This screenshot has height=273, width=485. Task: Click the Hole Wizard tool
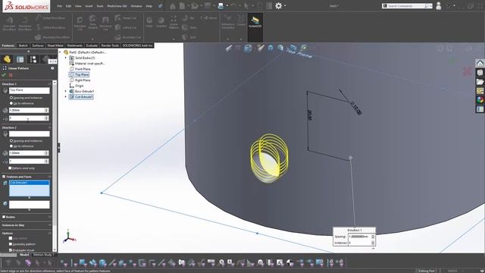[92, 22]
